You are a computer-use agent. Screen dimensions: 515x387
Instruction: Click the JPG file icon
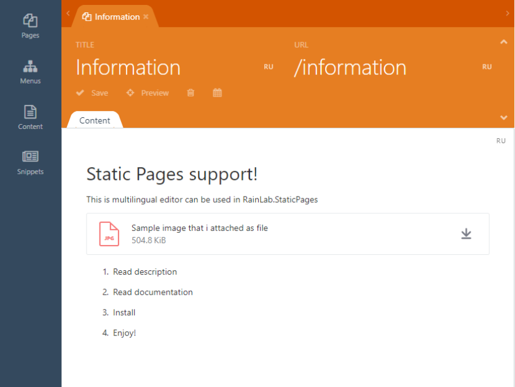point(109,233)
